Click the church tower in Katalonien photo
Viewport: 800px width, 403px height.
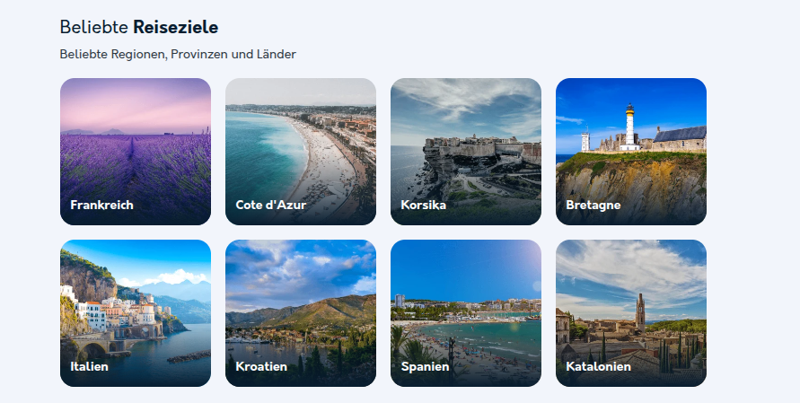pos(640,312)
